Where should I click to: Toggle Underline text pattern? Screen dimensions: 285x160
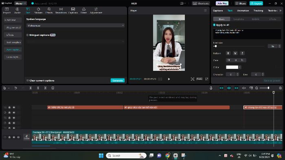click(235, 53)
